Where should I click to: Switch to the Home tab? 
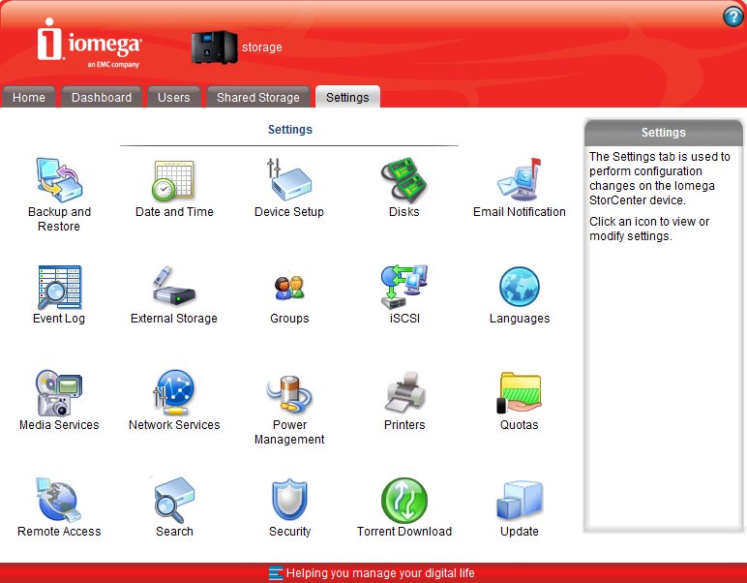coord(29,97)
